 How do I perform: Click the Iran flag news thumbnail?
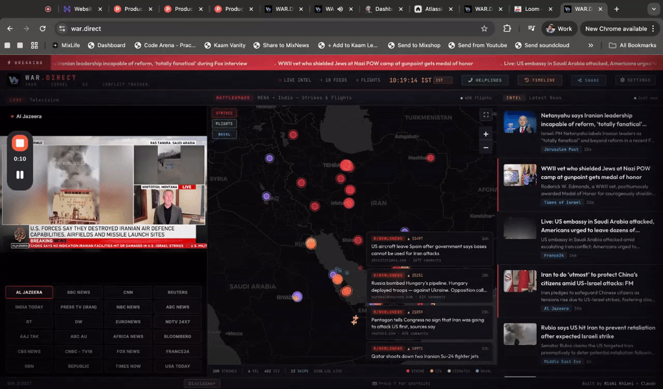[x=520, y=281]
